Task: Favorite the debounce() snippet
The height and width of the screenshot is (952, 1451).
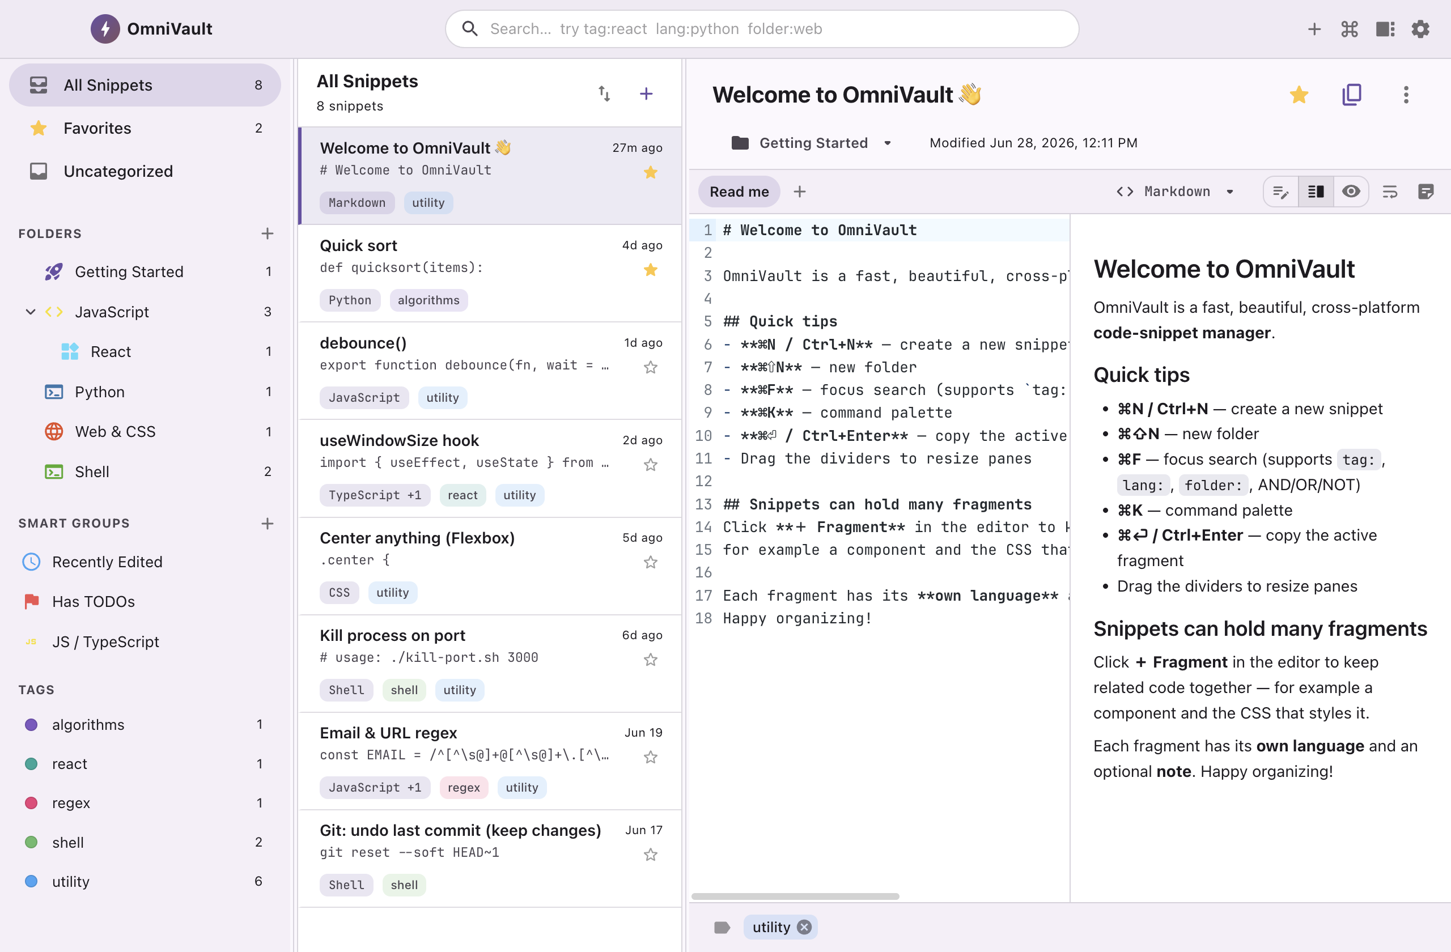Action: tap(651, 368)
